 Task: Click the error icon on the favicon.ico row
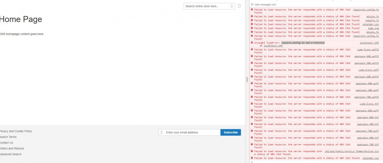pos(252,151)
